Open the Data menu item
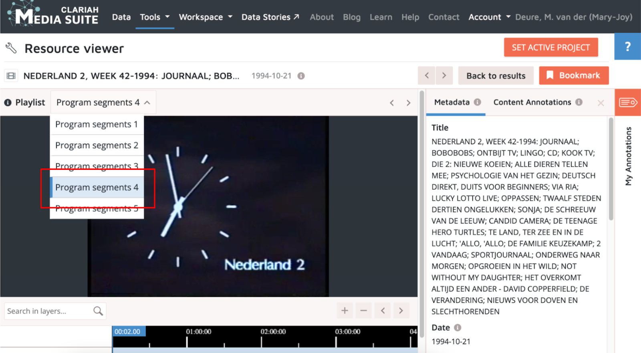 pyautogui.click(x=121, y=17)
